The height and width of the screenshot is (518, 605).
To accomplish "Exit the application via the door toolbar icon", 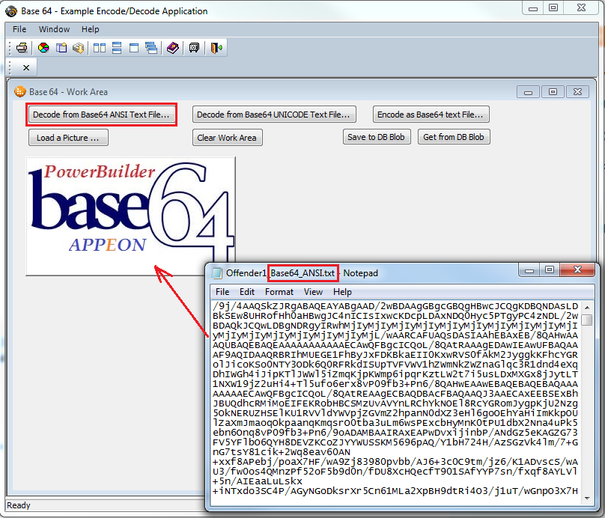I will click(x=216, y=47).
